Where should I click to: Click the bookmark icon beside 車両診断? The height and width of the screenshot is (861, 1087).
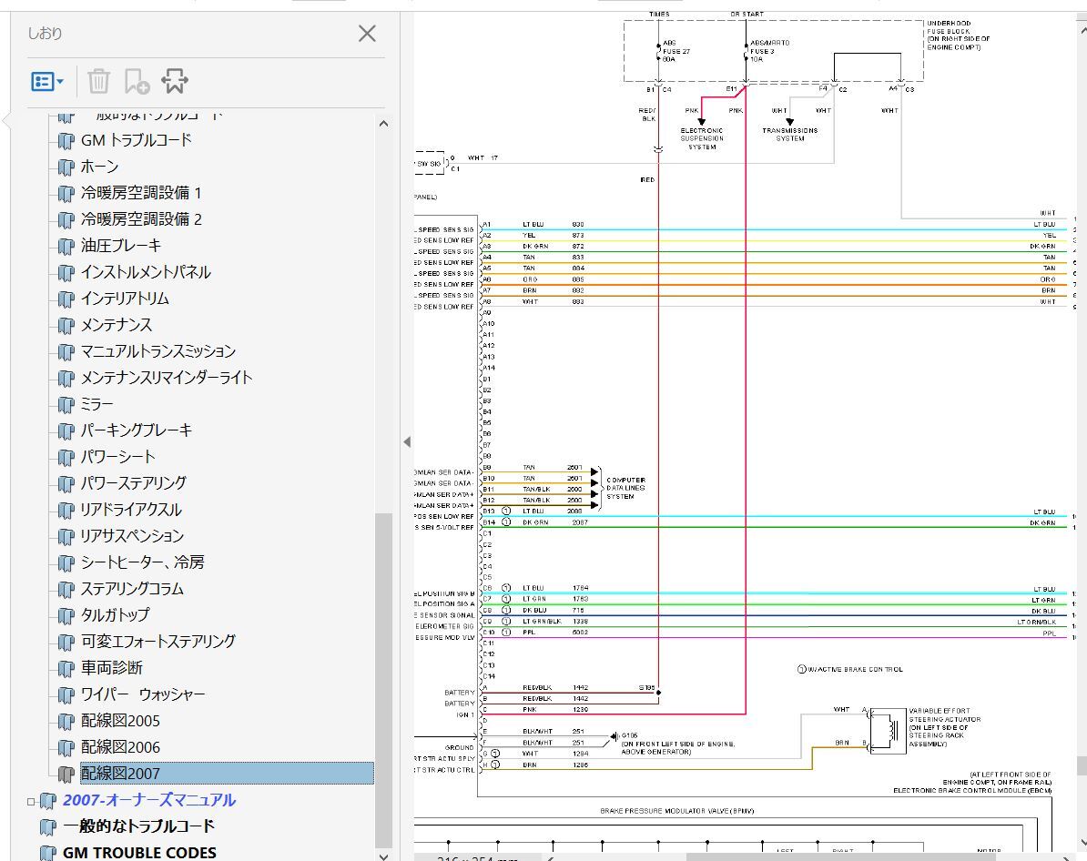[66, 668]
